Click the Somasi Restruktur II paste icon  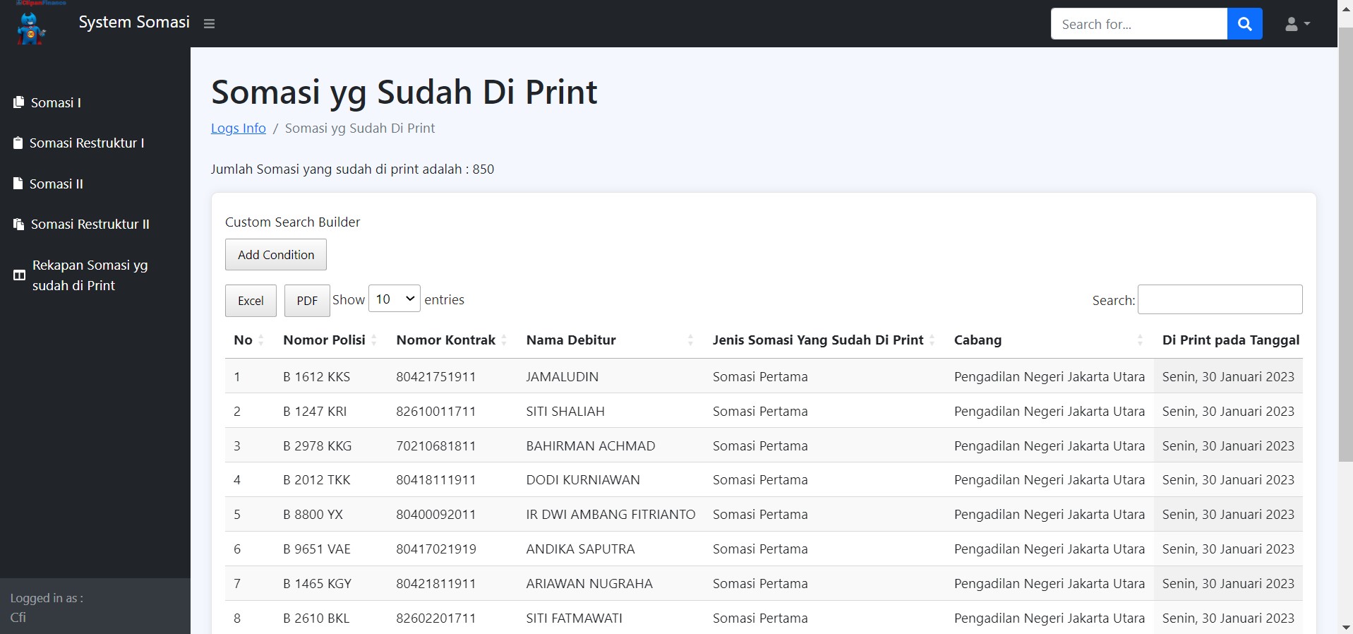coord(19,225)
